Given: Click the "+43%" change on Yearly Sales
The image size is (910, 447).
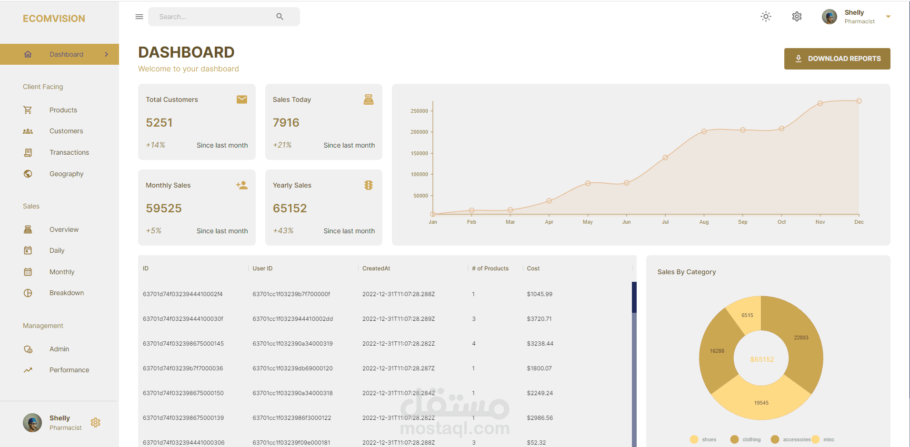Looking at the screenshot, I should 283,231.
